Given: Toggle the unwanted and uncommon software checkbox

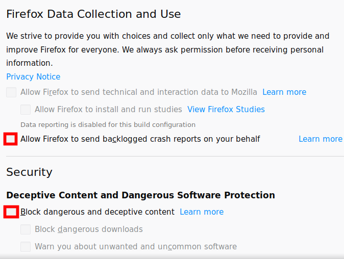Looking at the screenshot, I should (26, 247).
